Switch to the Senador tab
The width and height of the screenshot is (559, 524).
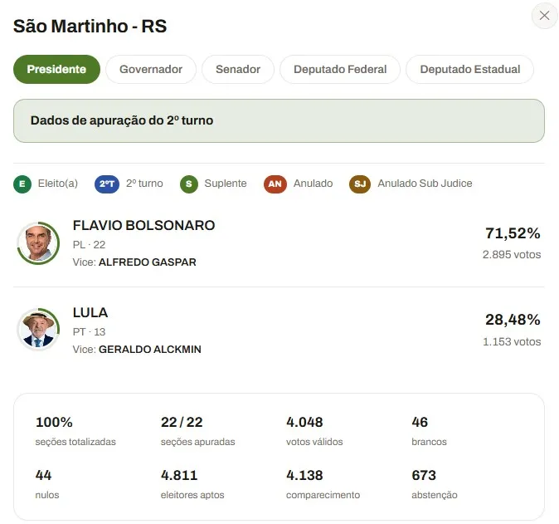[238, 69]
